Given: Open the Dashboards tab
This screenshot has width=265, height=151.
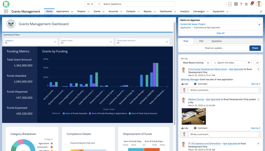Looking at the screenshot, I should [x=166, y=11].
